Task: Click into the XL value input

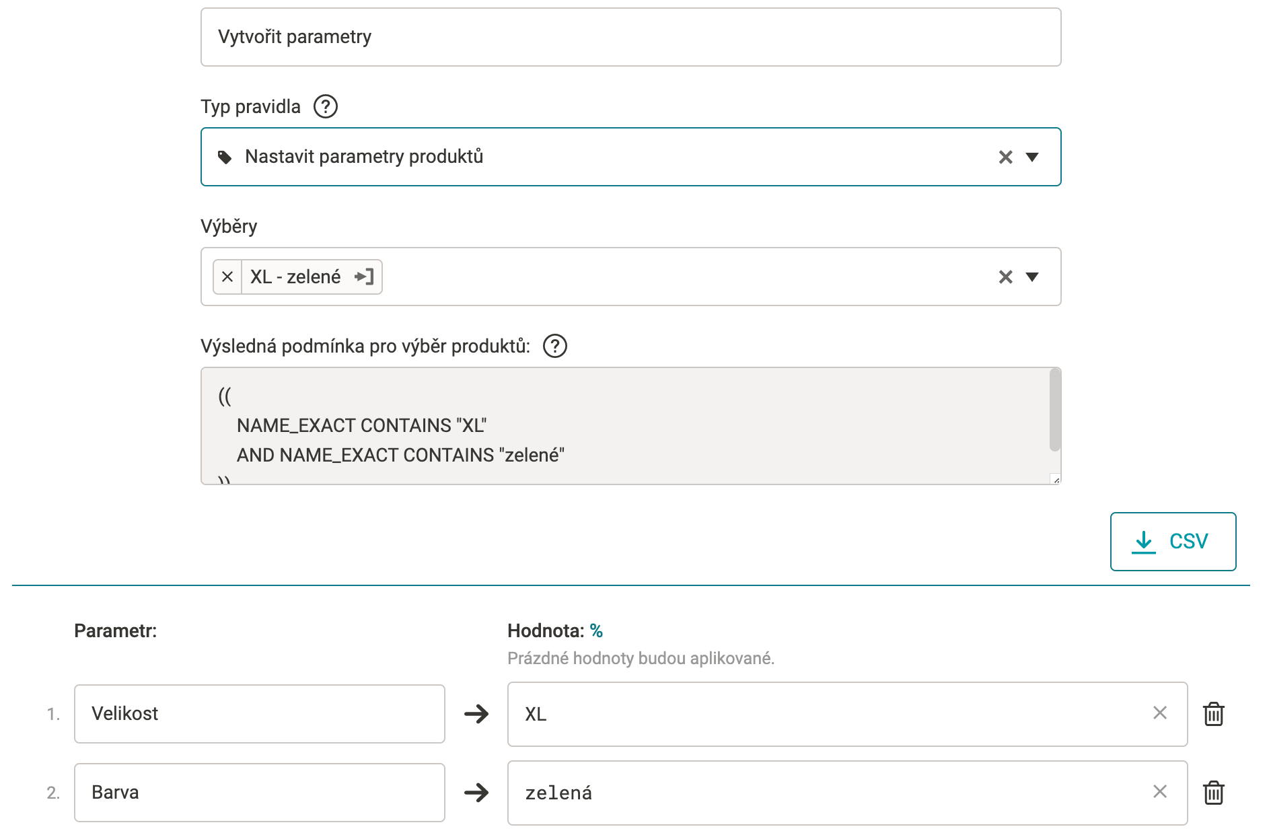Action: pos(828,714)
